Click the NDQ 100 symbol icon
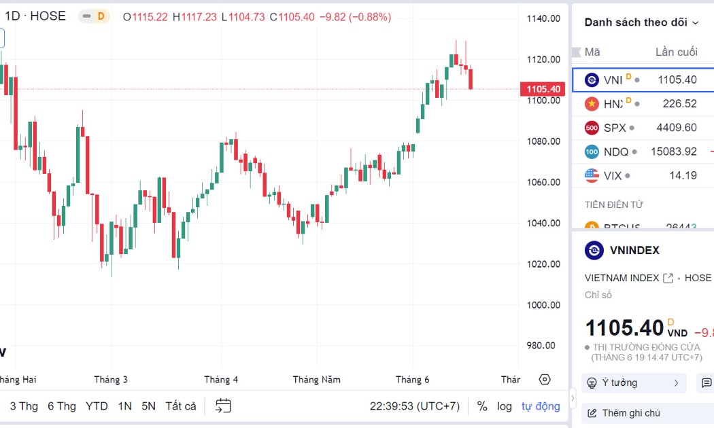The height and width of the screenshot is (428, 714). 592,152
